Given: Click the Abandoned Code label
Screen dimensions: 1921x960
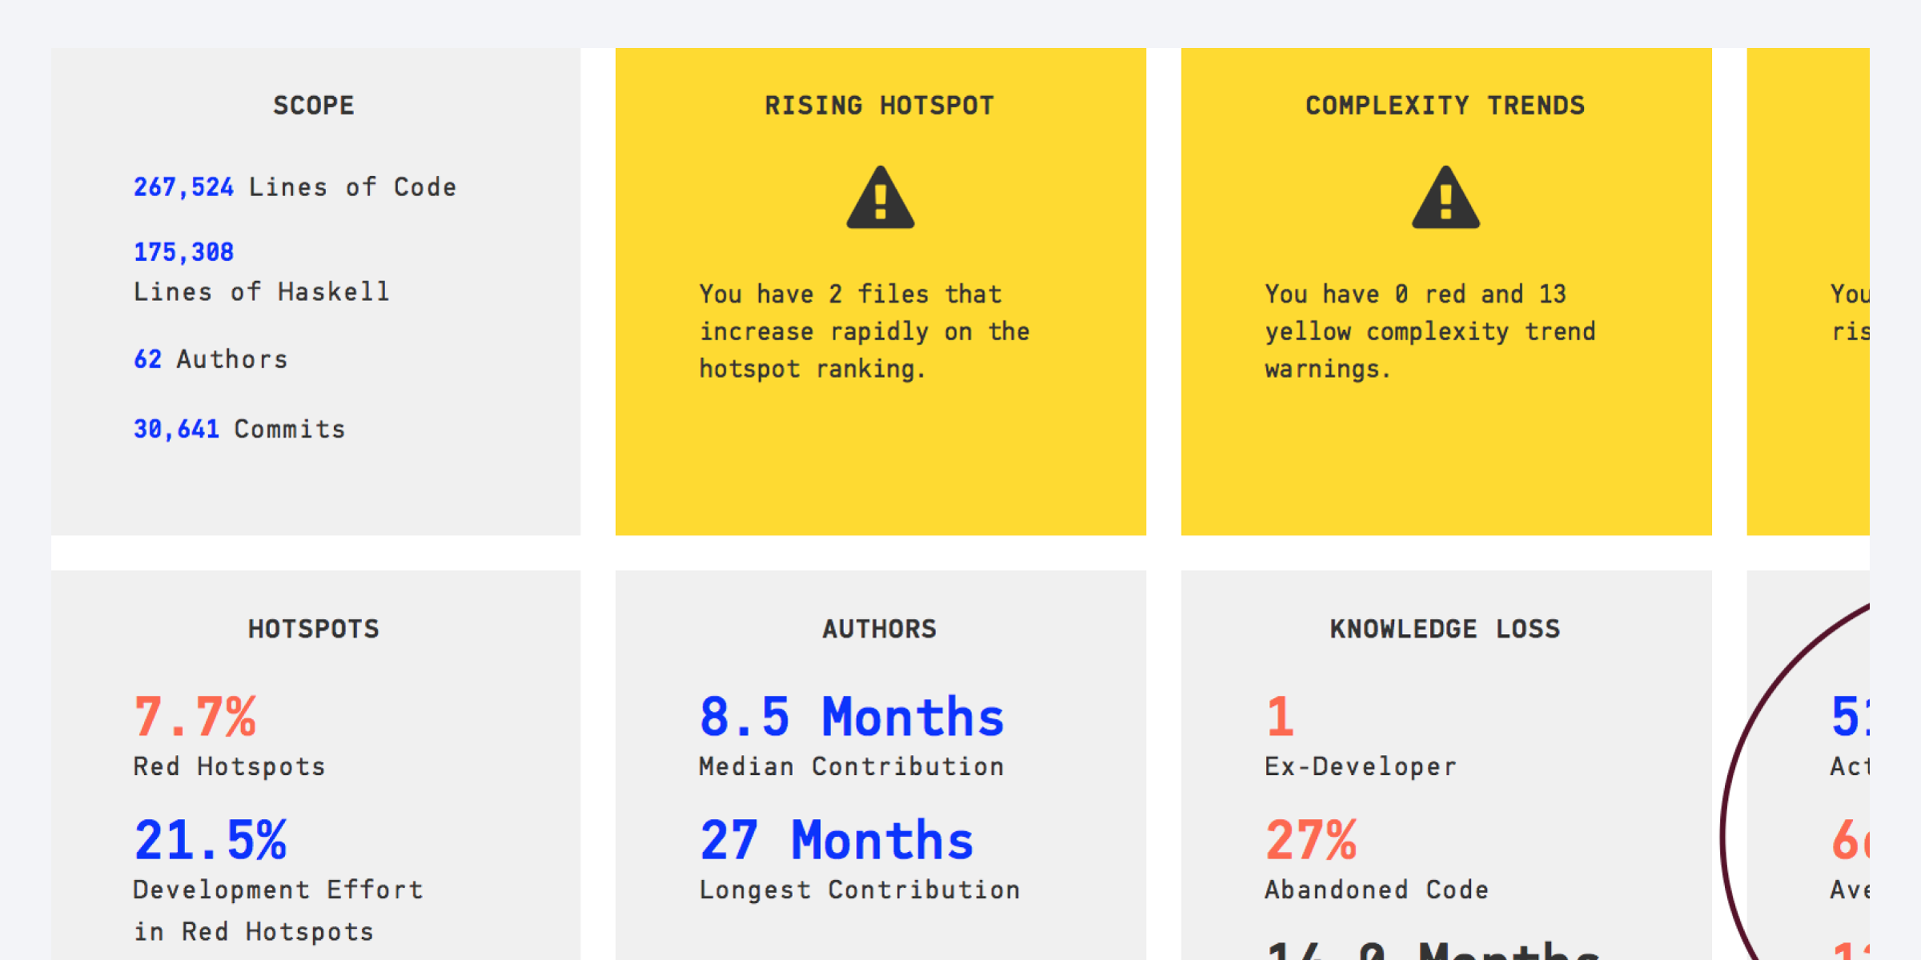Looking at the screenshot, I should 1376,890.
